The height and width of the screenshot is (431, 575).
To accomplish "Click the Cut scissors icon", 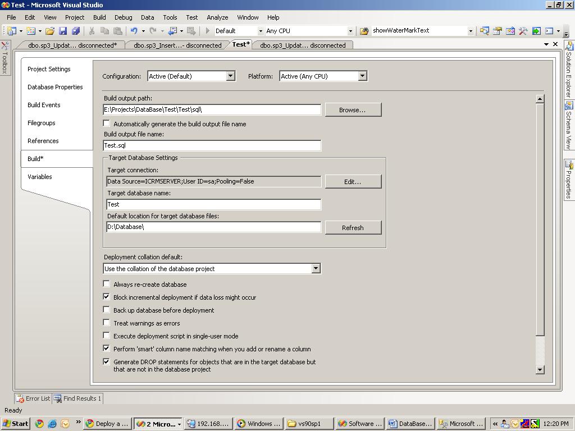I will [x=92, y=31].
